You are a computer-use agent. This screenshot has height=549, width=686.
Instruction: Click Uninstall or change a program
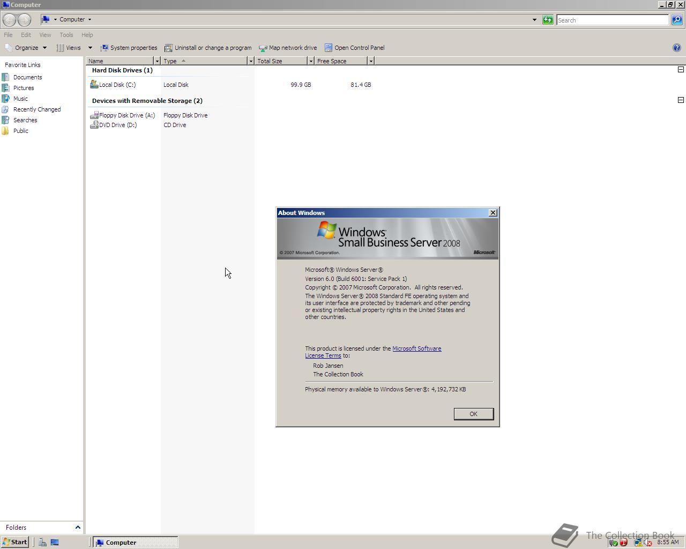(x=208, y=48)
